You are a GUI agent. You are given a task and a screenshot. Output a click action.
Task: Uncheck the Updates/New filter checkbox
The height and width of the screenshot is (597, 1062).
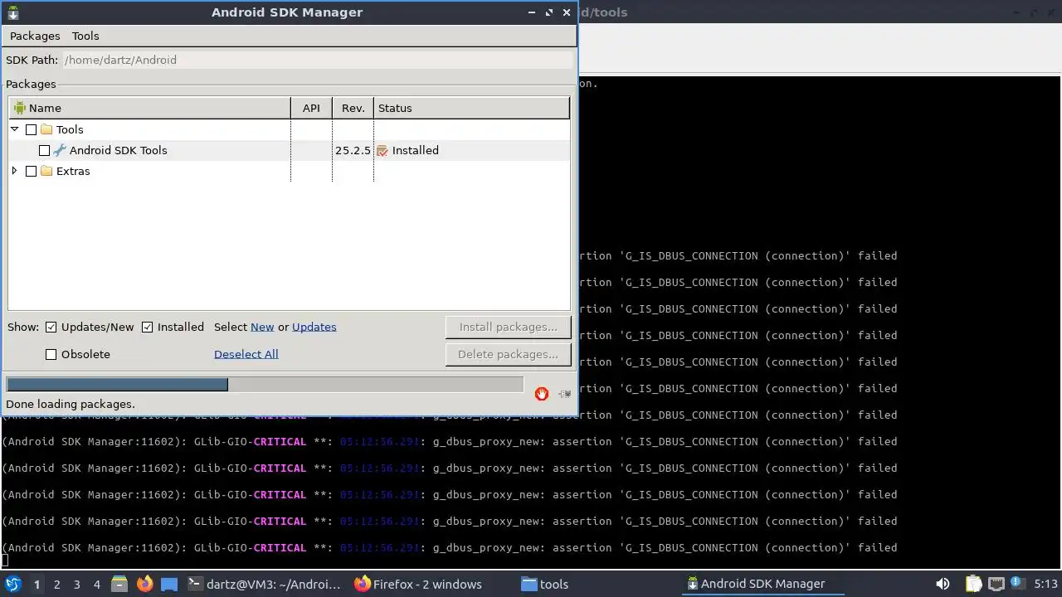point(51,327)
